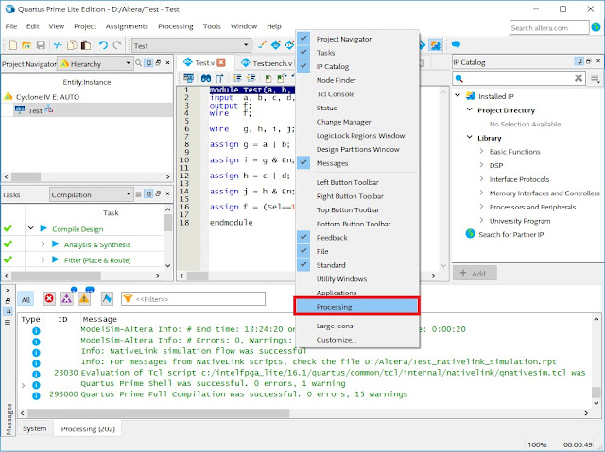Open the Compilation dropdown in Tasks panel
Image resolution: width=605 pixels, height=452 pixels.
[x=91, y=194]
